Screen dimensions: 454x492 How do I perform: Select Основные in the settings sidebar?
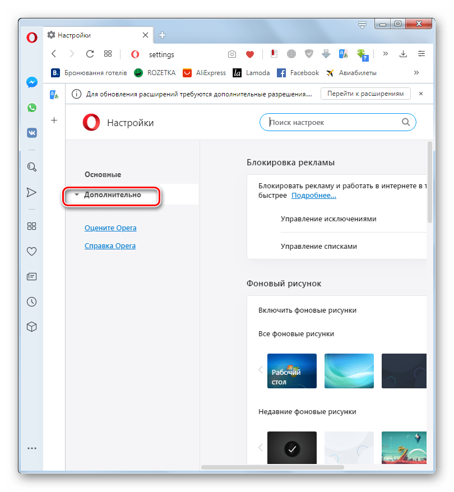pos(103,175)
